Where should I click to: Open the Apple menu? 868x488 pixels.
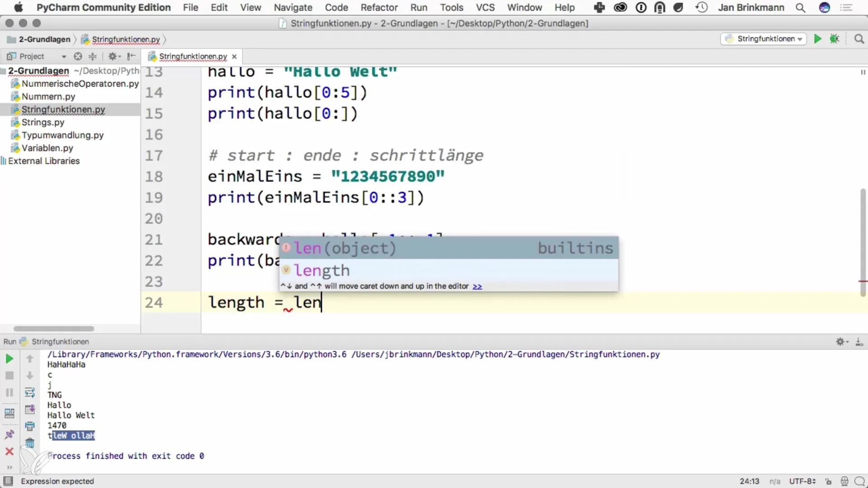tap(18, 8)
